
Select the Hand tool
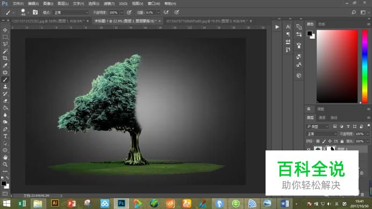tap(5, 157)
